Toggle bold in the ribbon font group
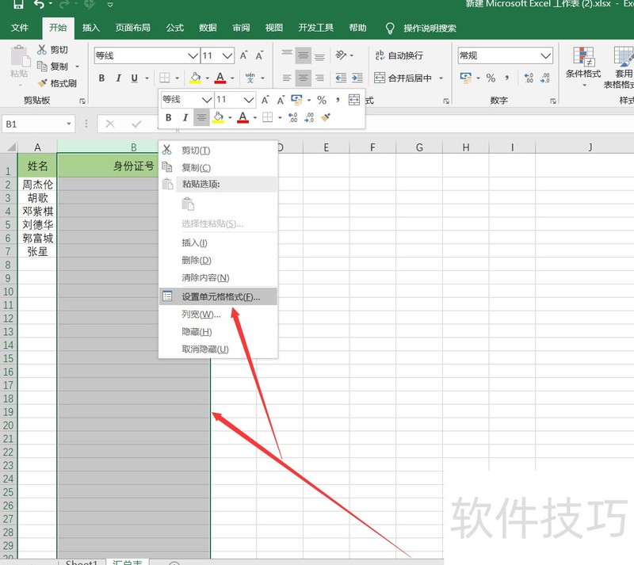The height and width of the screenshot is (565, 634). (101, 78)
